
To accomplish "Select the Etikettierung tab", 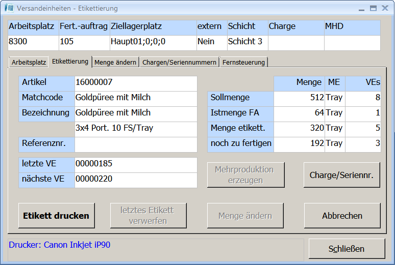I will 70,62.
